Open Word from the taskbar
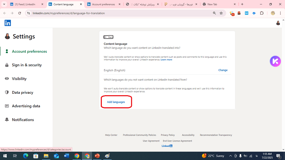This screenshot has width=285, height=160. 67,156
